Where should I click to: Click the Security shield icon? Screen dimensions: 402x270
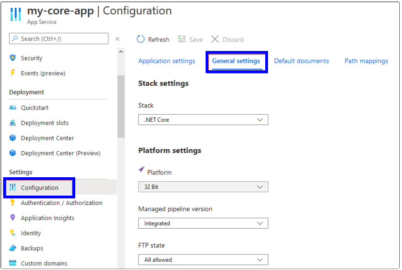12,58
